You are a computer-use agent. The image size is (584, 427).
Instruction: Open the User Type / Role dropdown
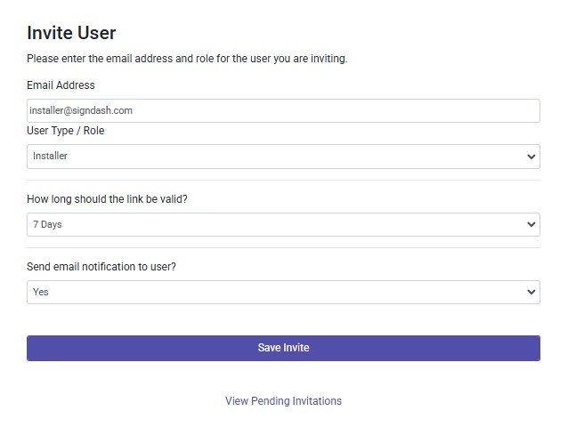(283, 157)
